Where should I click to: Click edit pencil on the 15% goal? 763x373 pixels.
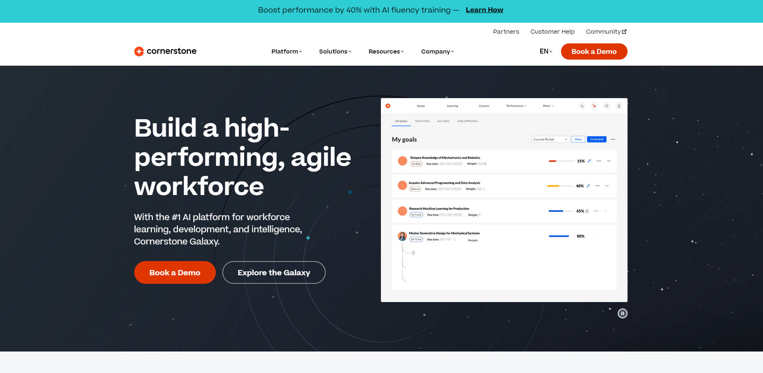(x=589, y=161)
